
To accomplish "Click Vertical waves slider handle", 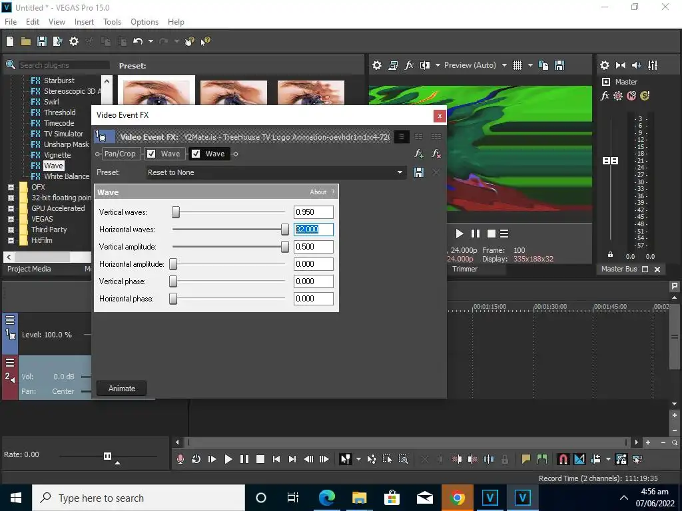I will pos(176,212).
